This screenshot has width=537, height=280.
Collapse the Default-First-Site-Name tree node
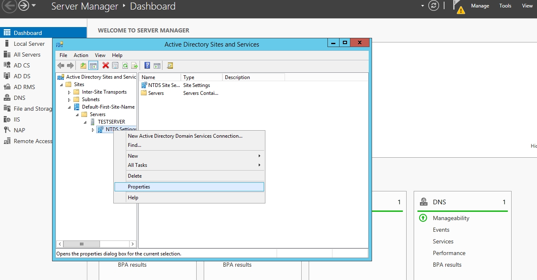coord(70,107)
